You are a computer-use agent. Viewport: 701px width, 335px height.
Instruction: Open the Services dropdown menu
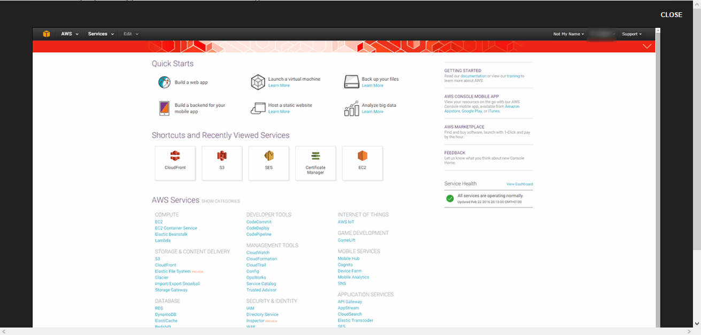pyautogui.click(x=101, y=34)
